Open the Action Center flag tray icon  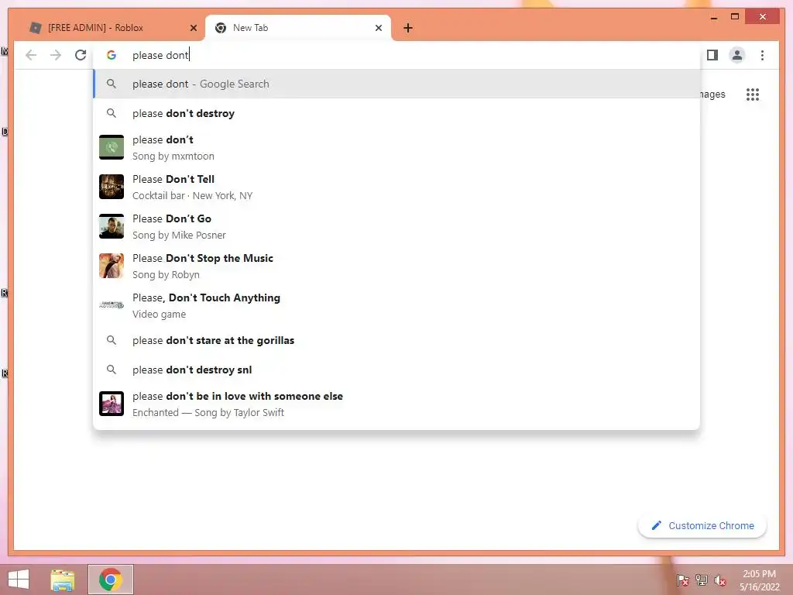click(682, 580)
